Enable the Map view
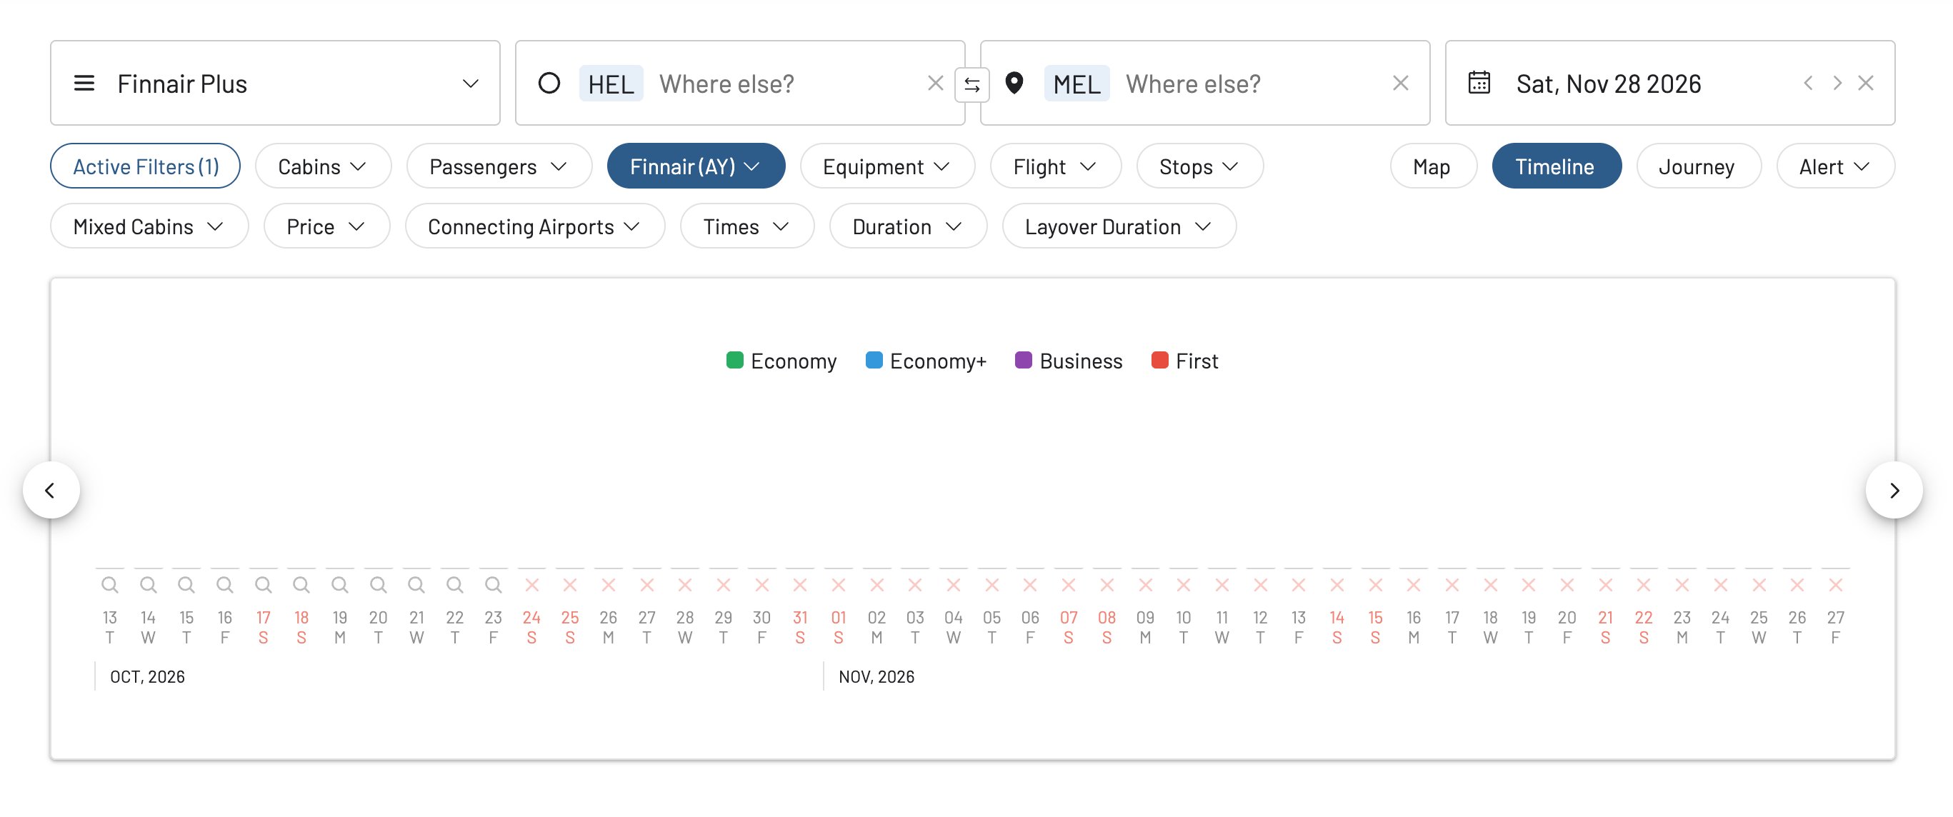Screen dimensions: 1953x817 (1432, 165)
